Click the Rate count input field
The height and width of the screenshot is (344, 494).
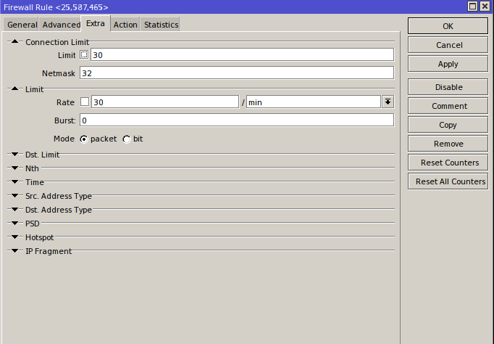coord(164,102)
